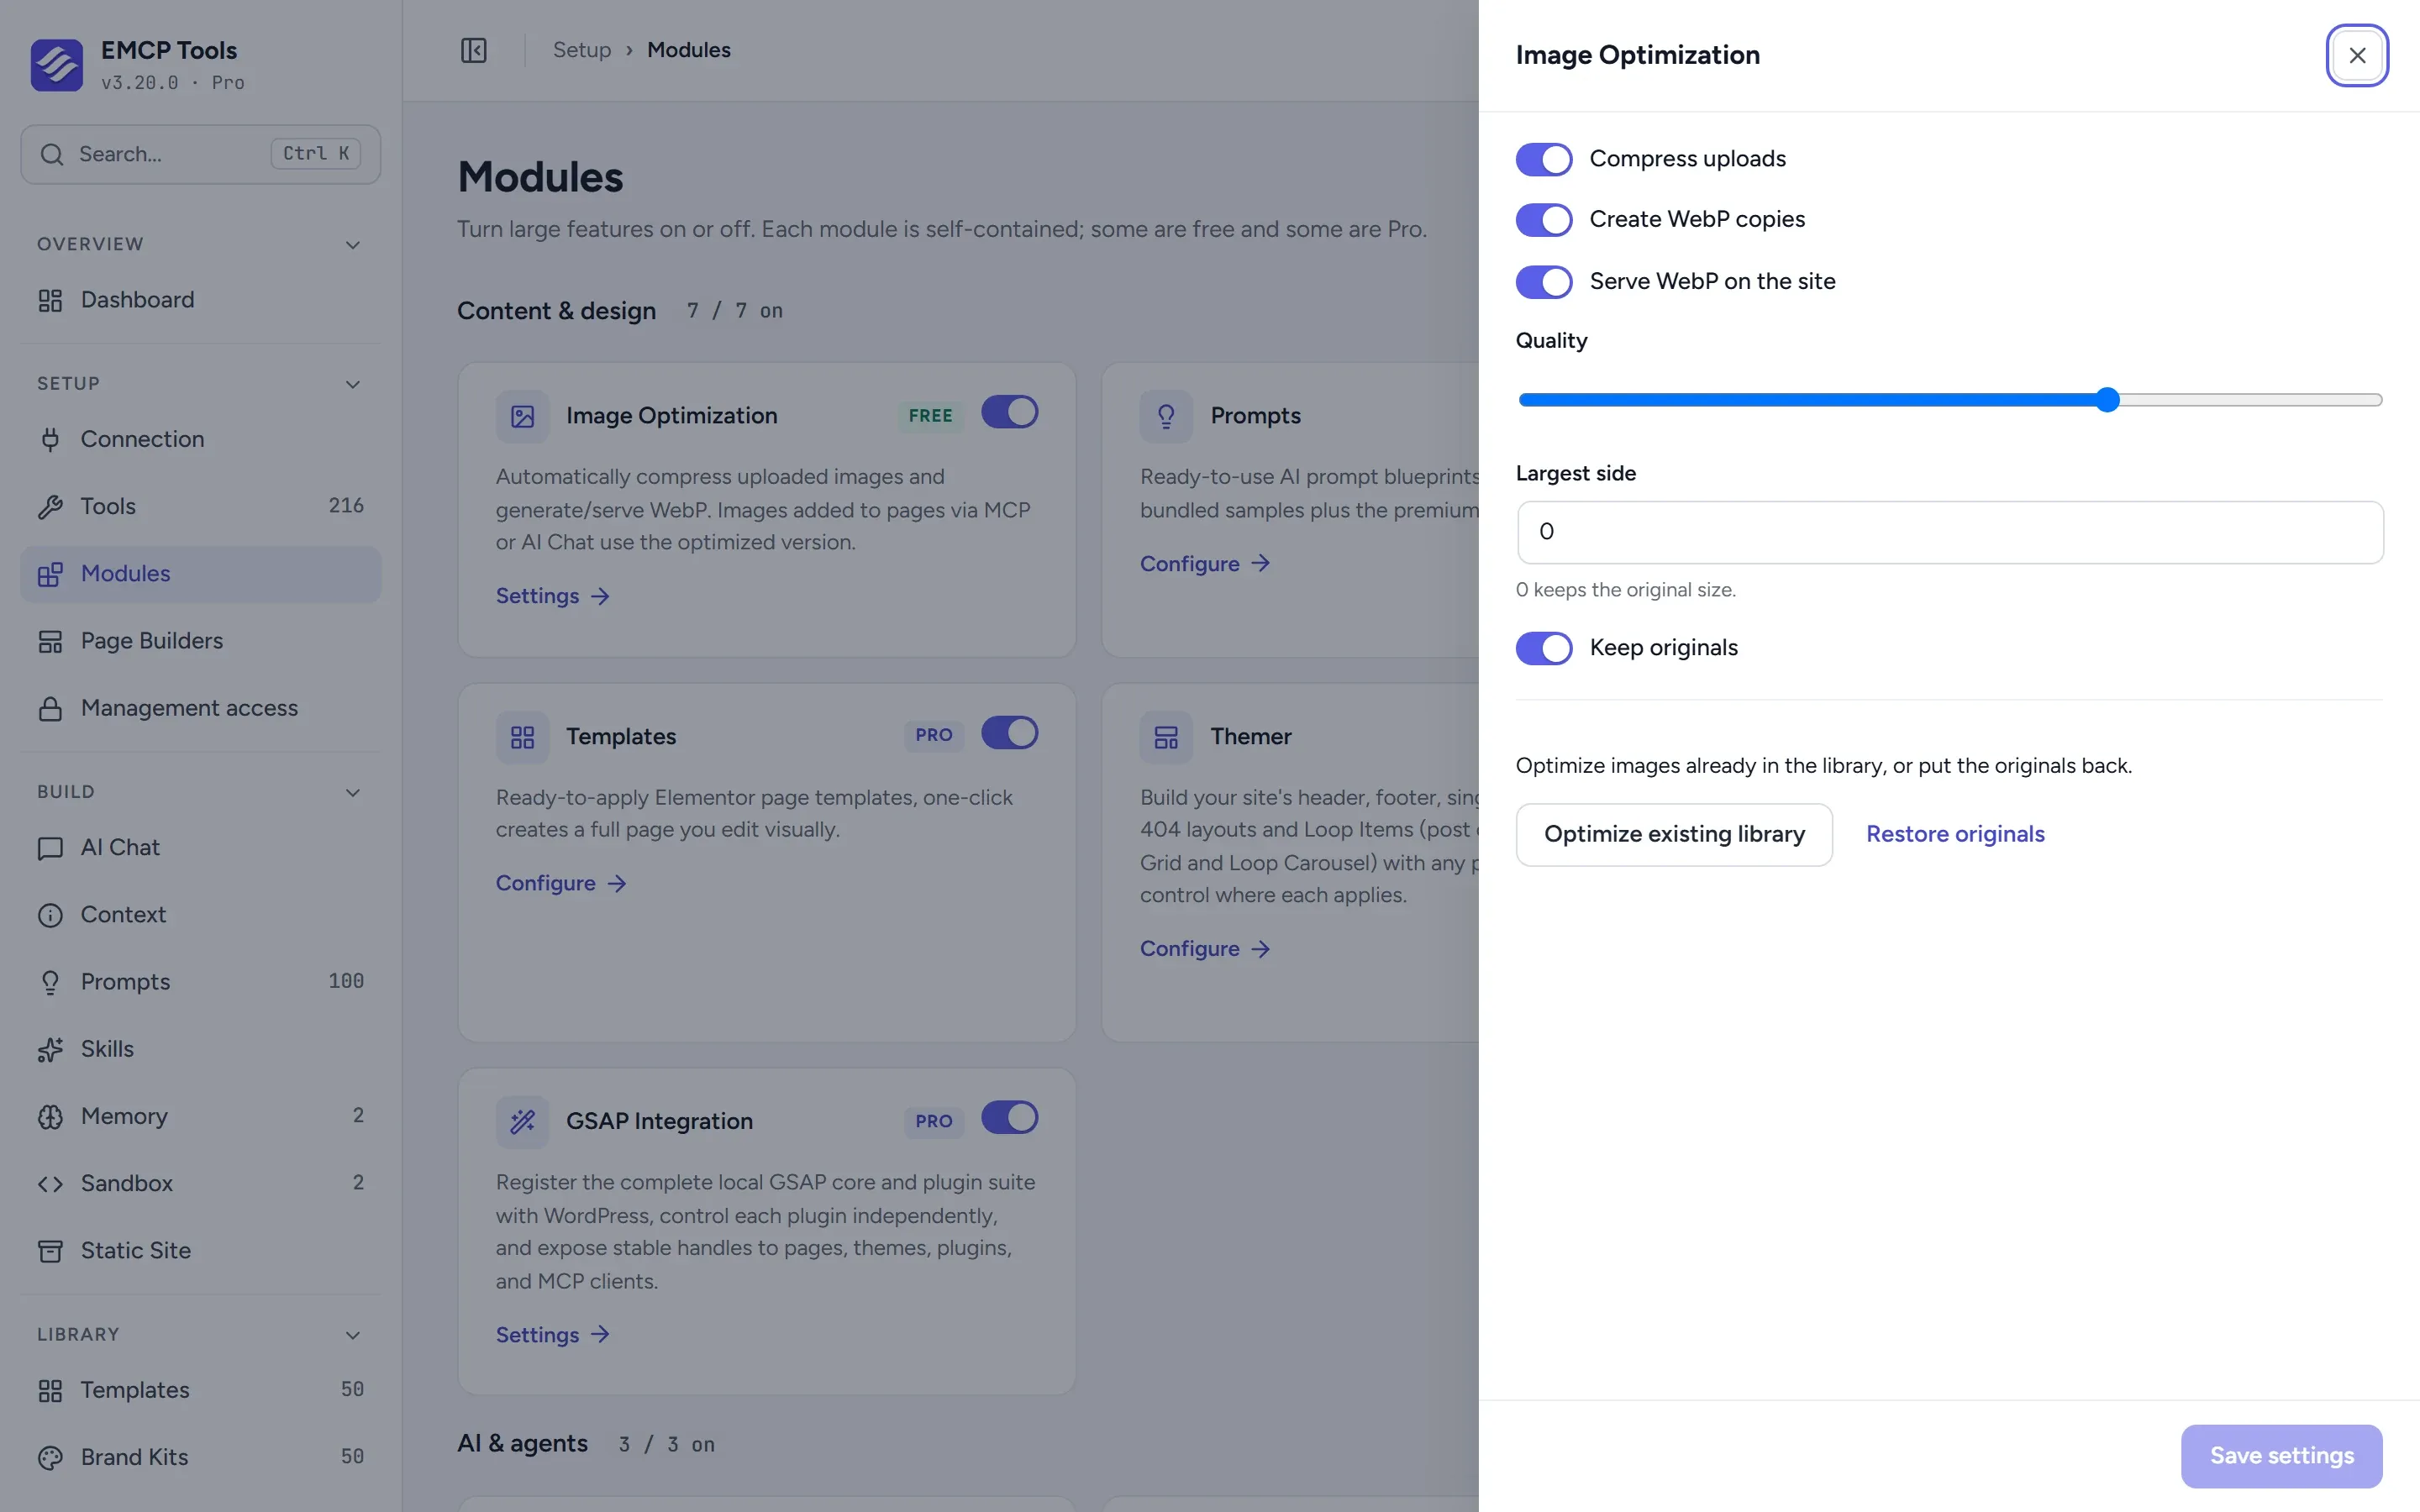The height and width of the screenshot is (1512, 2420).
Task: Click the Dashboard grid icon
Action: click(x=50, y=300)
